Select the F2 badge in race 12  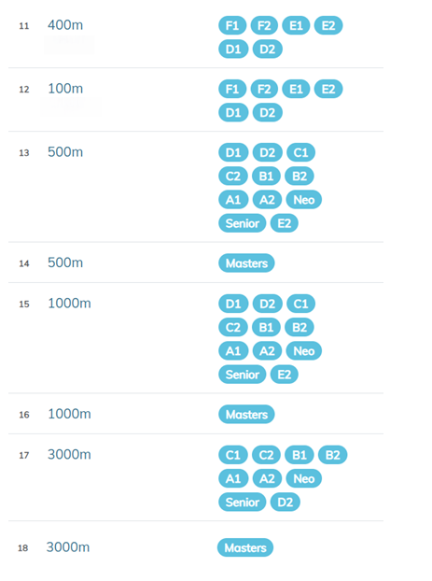pos(264,89)
